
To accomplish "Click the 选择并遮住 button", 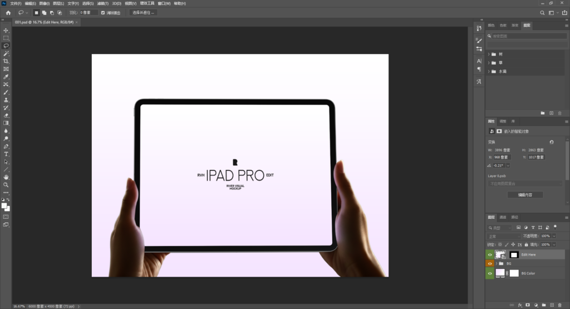I will point(143,13).
